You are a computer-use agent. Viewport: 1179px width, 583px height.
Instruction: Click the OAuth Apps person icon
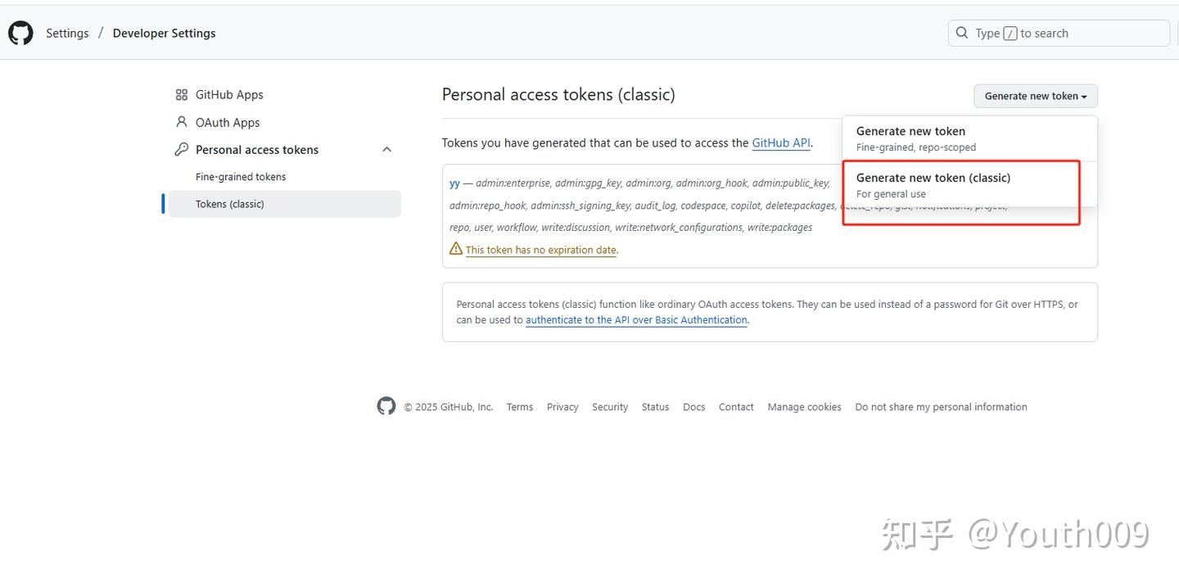click(182, 122)
